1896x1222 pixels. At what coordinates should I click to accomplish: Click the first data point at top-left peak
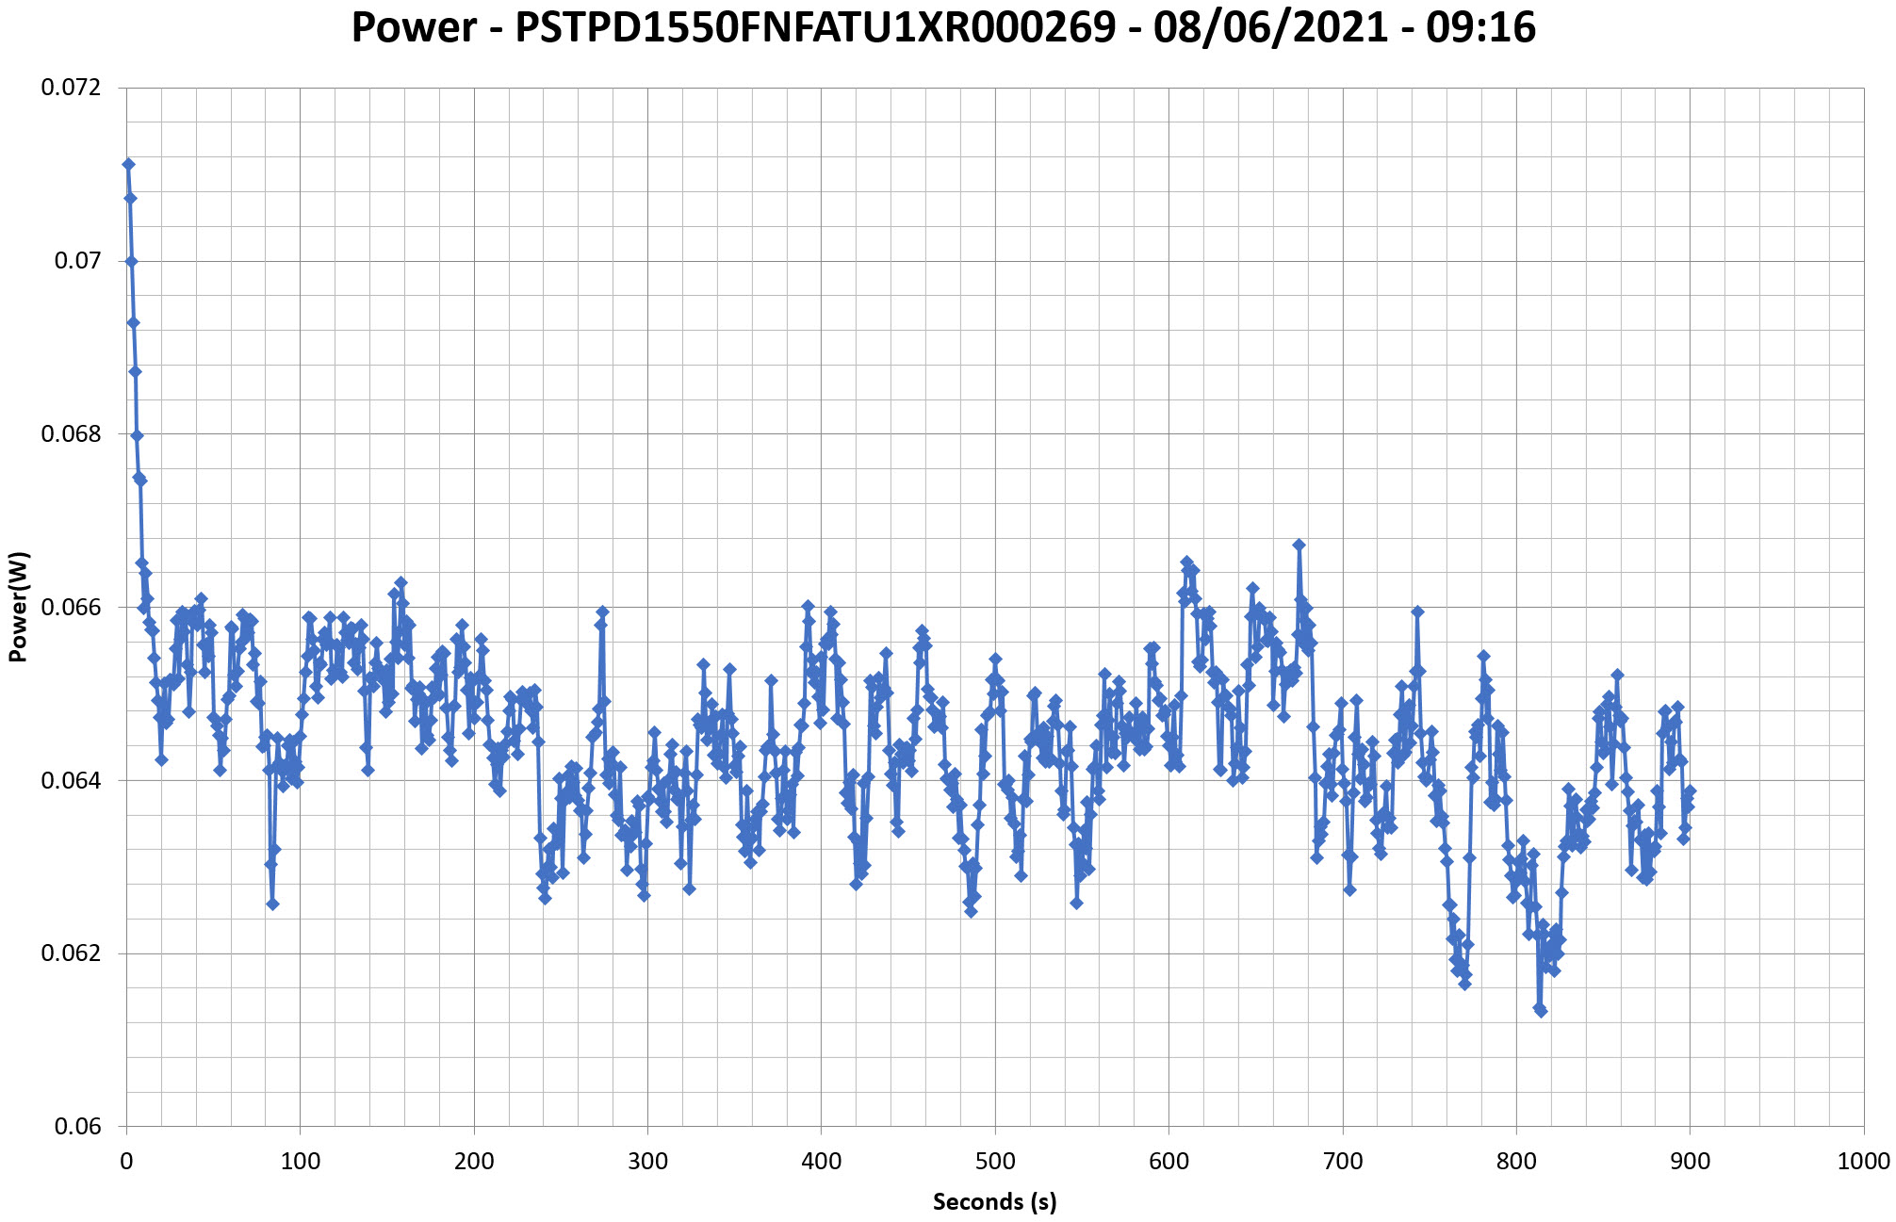[128, 164]
